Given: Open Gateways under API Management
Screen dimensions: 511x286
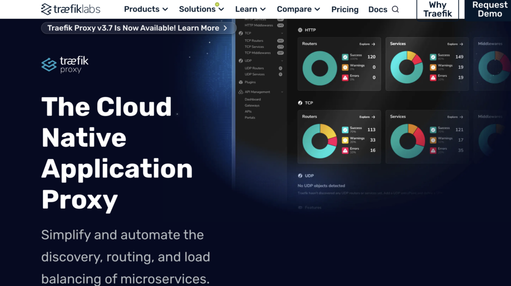Looking at the screenshot, I should 252,106.
